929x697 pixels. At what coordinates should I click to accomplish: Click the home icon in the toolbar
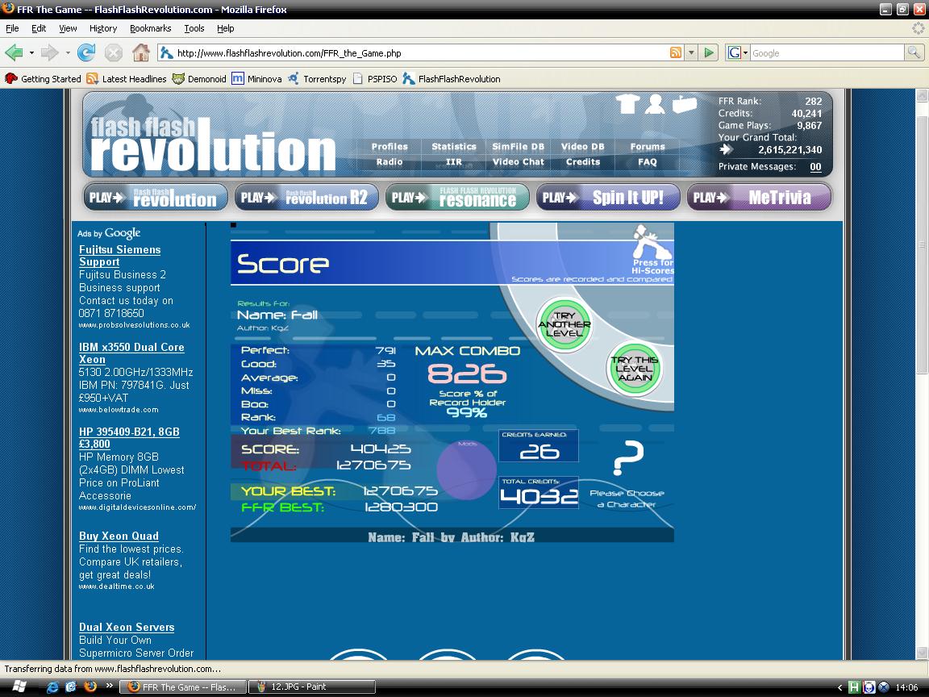[x=141, y=52]
